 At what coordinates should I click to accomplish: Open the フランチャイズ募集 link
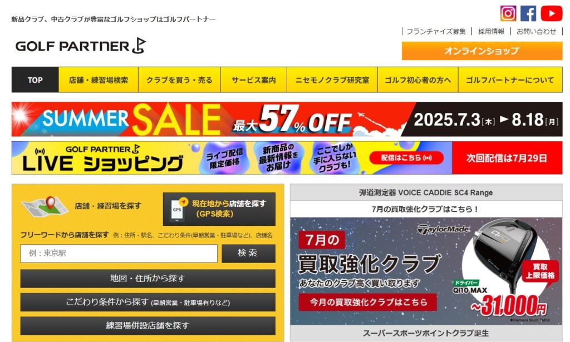coord(436,32)
